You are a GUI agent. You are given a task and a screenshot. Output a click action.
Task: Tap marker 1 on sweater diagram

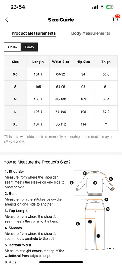click(x=85, y=173)
